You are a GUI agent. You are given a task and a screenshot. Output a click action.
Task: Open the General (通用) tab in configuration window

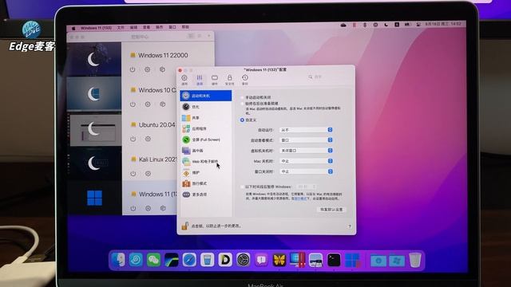184,80
